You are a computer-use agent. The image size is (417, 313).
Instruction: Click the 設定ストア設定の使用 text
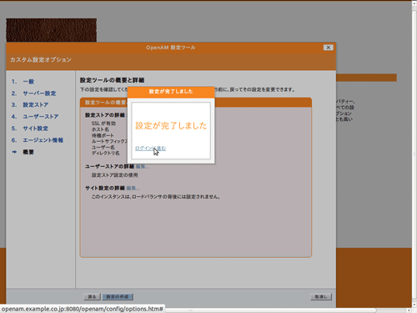pos(115,175)
